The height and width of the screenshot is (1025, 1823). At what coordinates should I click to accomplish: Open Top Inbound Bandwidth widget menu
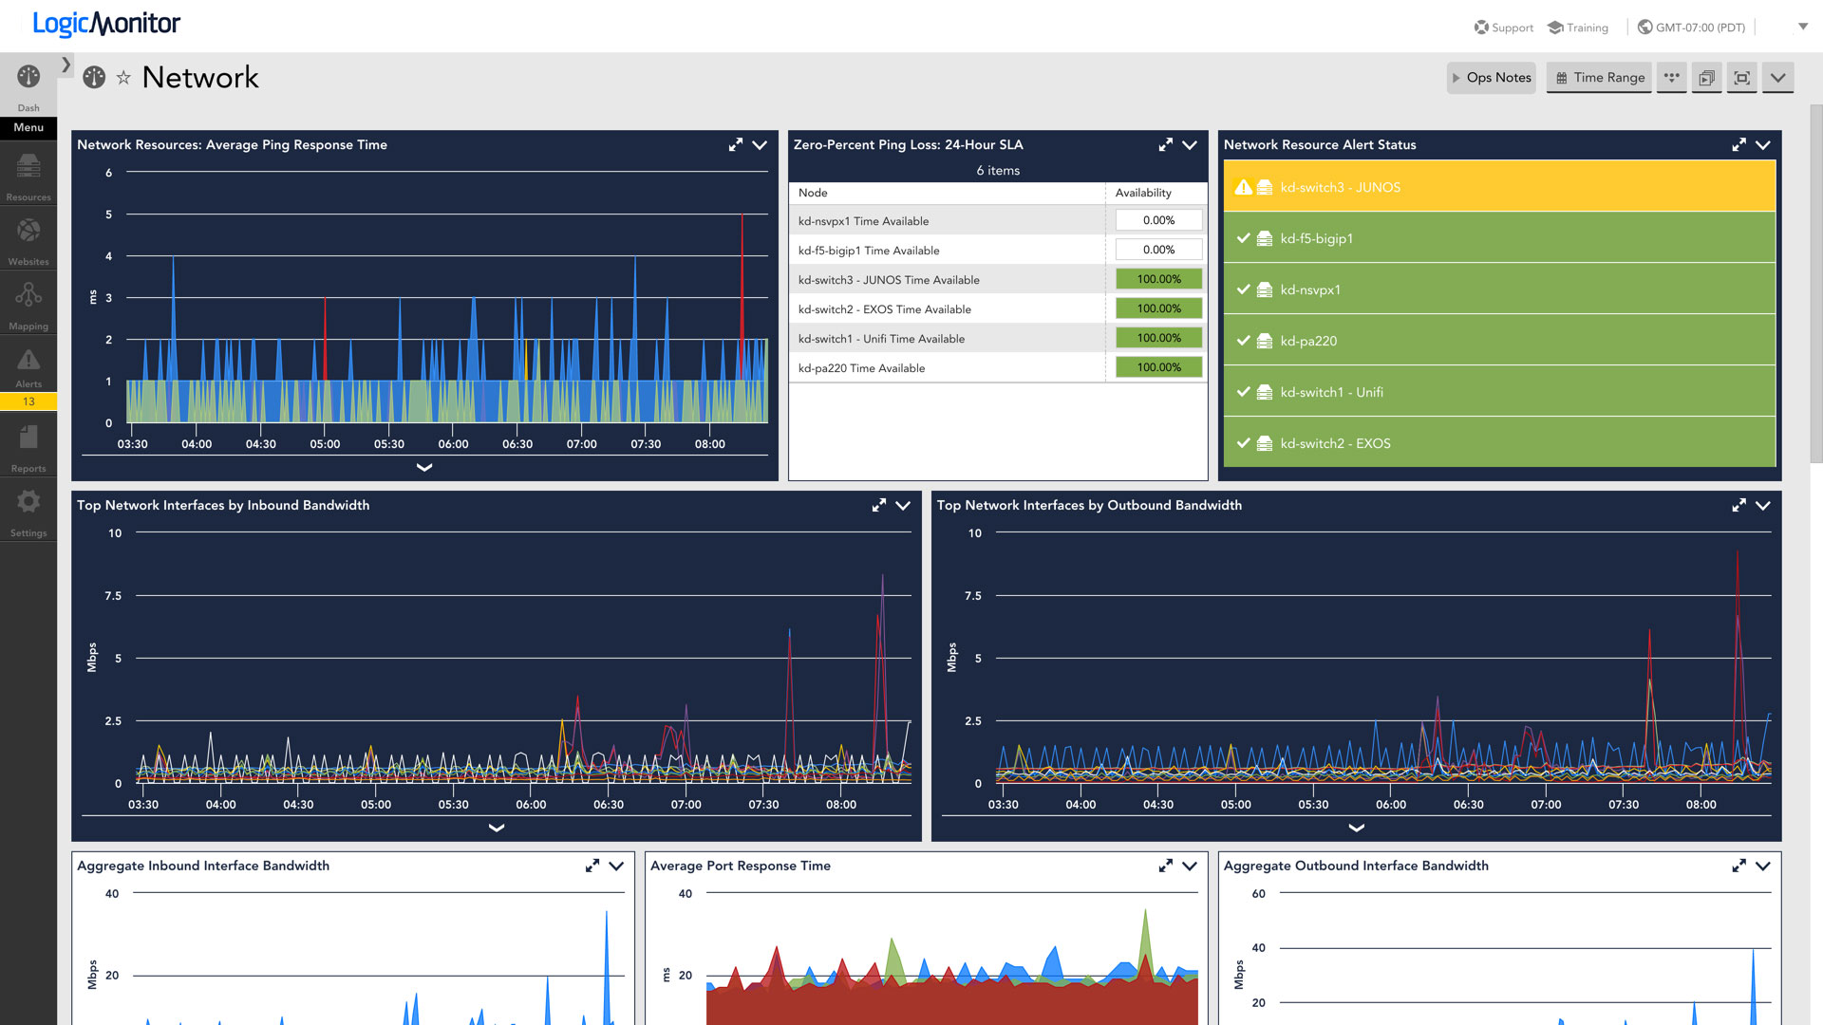pos(903,506)
